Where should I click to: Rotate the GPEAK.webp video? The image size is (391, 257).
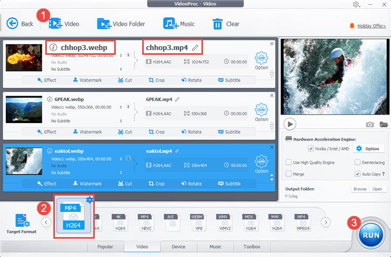tap(192, 132)
